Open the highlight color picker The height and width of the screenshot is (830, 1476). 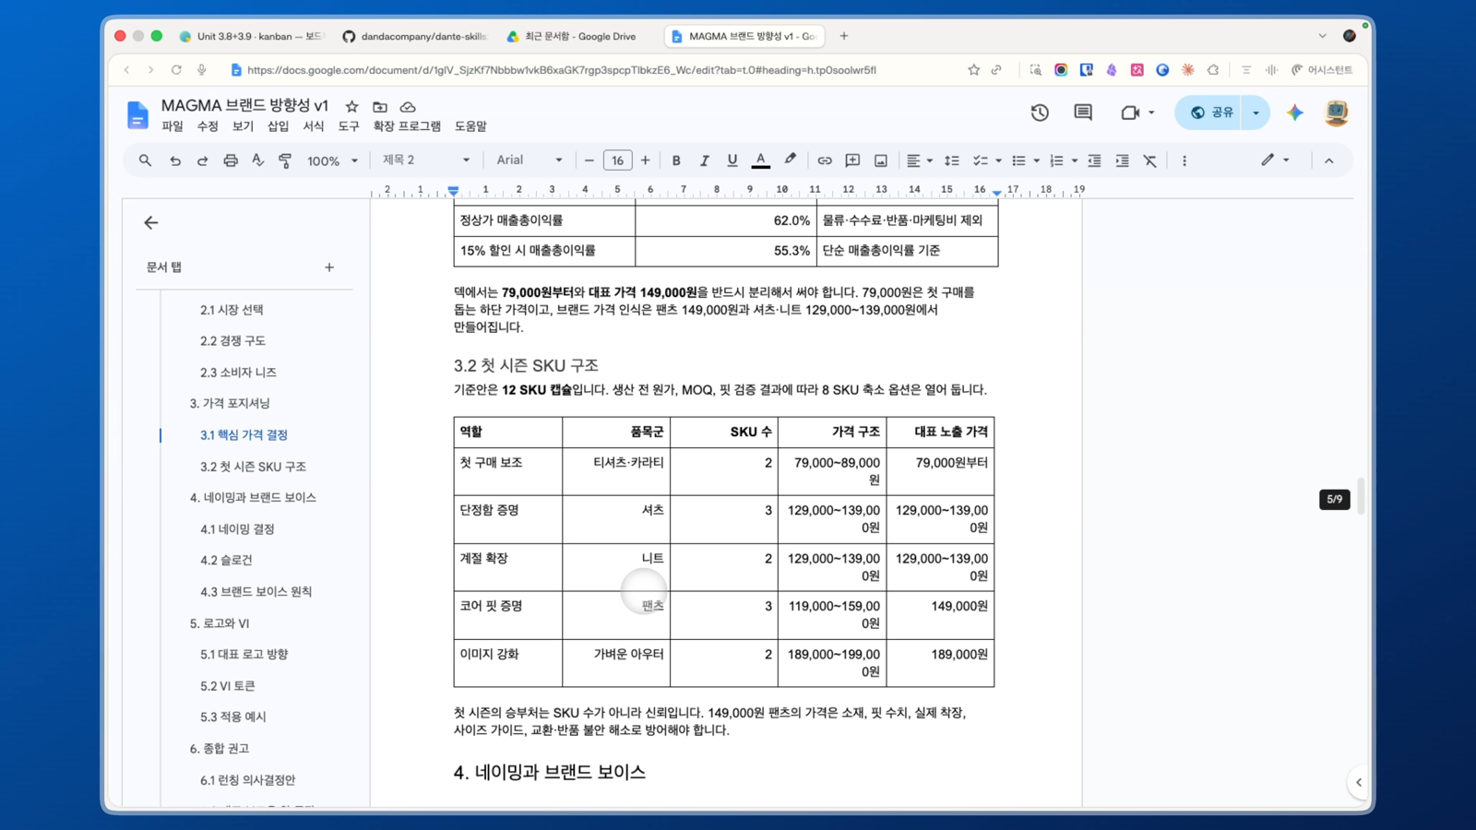coord(790,160)
